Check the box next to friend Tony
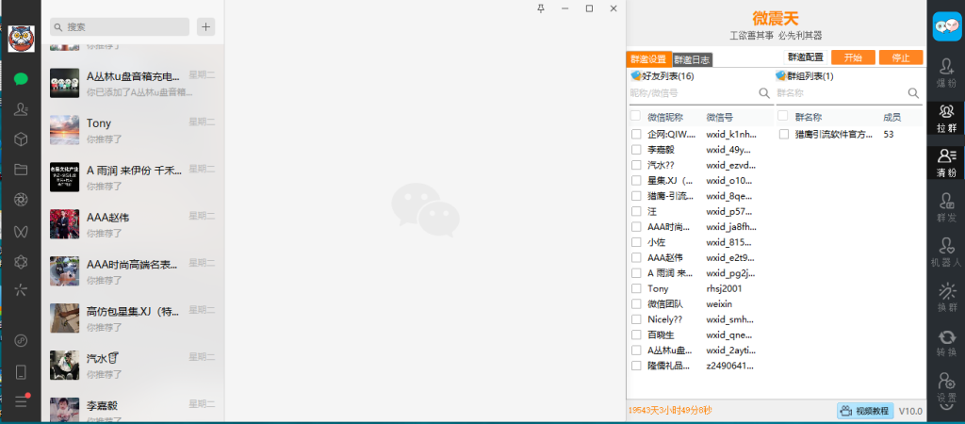The image size is (965, 424). (x=636, y=288)
